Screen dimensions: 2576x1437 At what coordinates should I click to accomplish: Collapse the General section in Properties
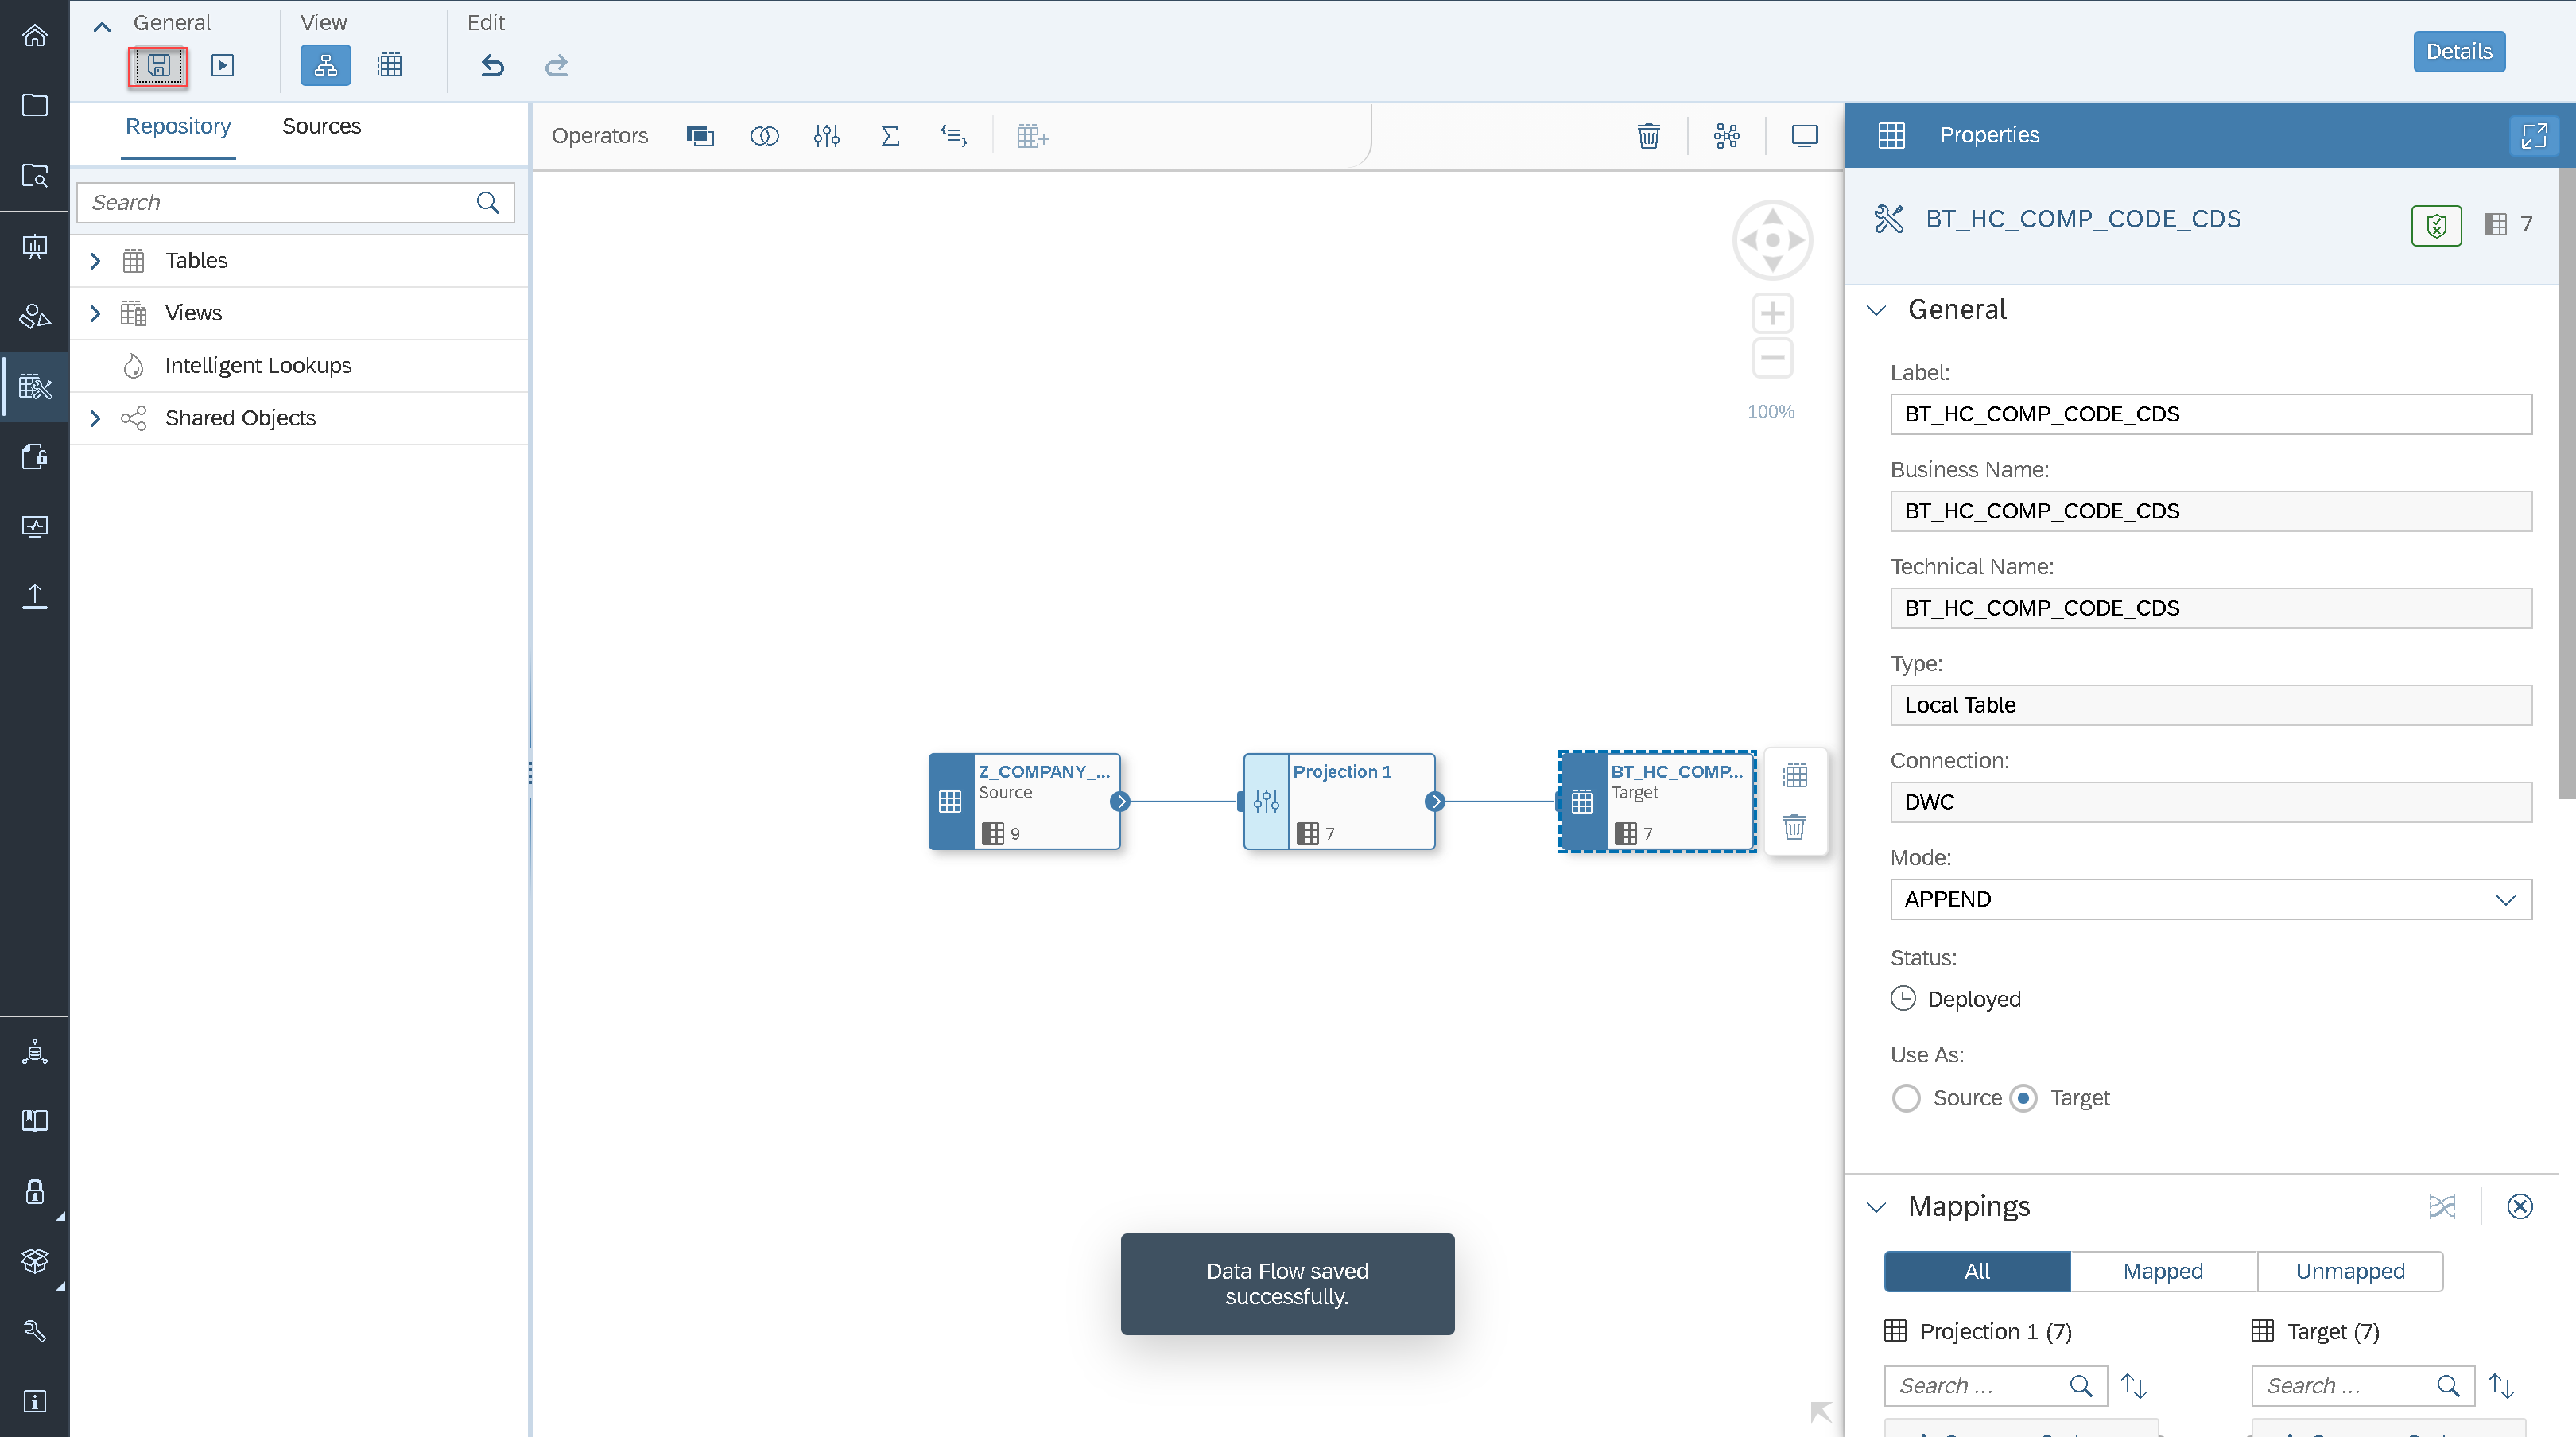1877,310
